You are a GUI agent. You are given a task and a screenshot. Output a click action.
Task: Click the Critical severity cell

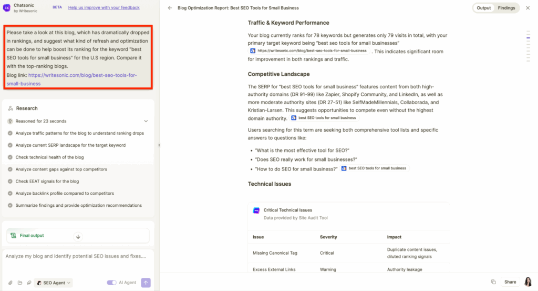coord(327,253)
